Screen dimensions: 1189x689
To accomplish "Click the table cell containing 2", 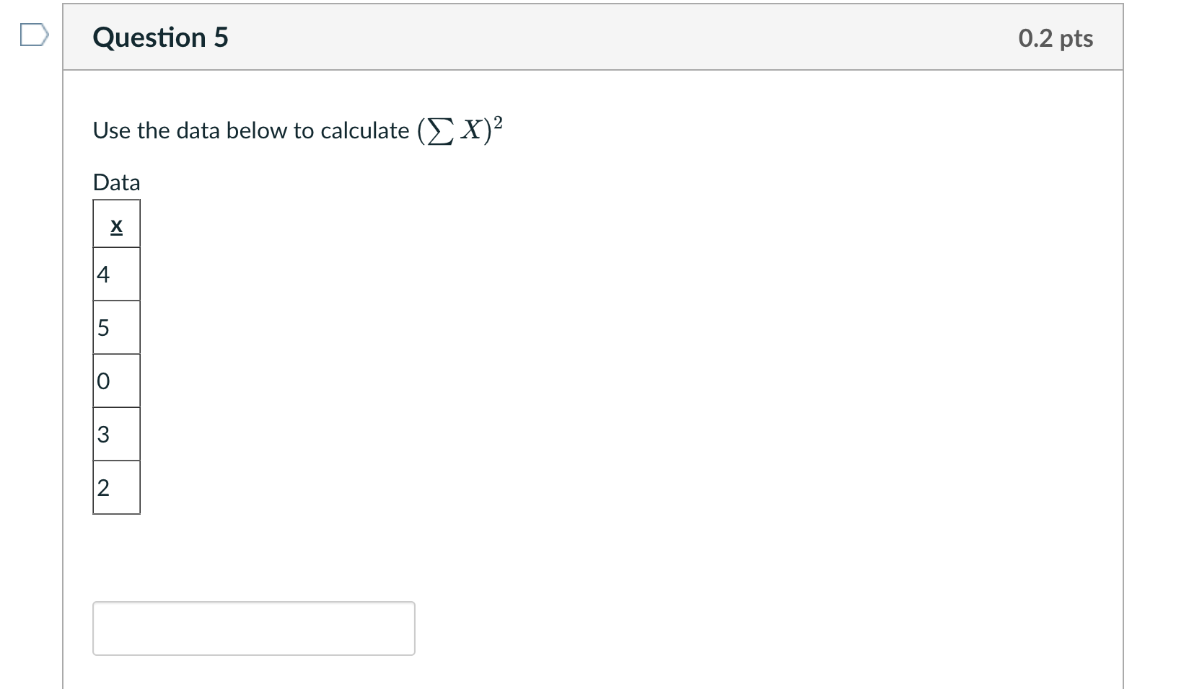I will pyautogui.click(x=115, y=487).
